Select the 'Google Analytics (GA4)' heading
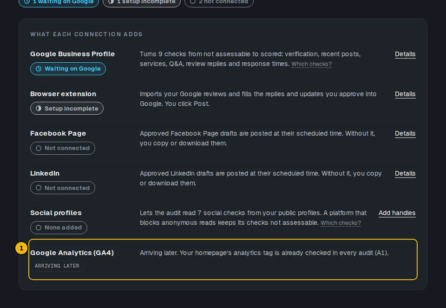The height and width of the screenshot is (308, 446). tap(72, 253)
